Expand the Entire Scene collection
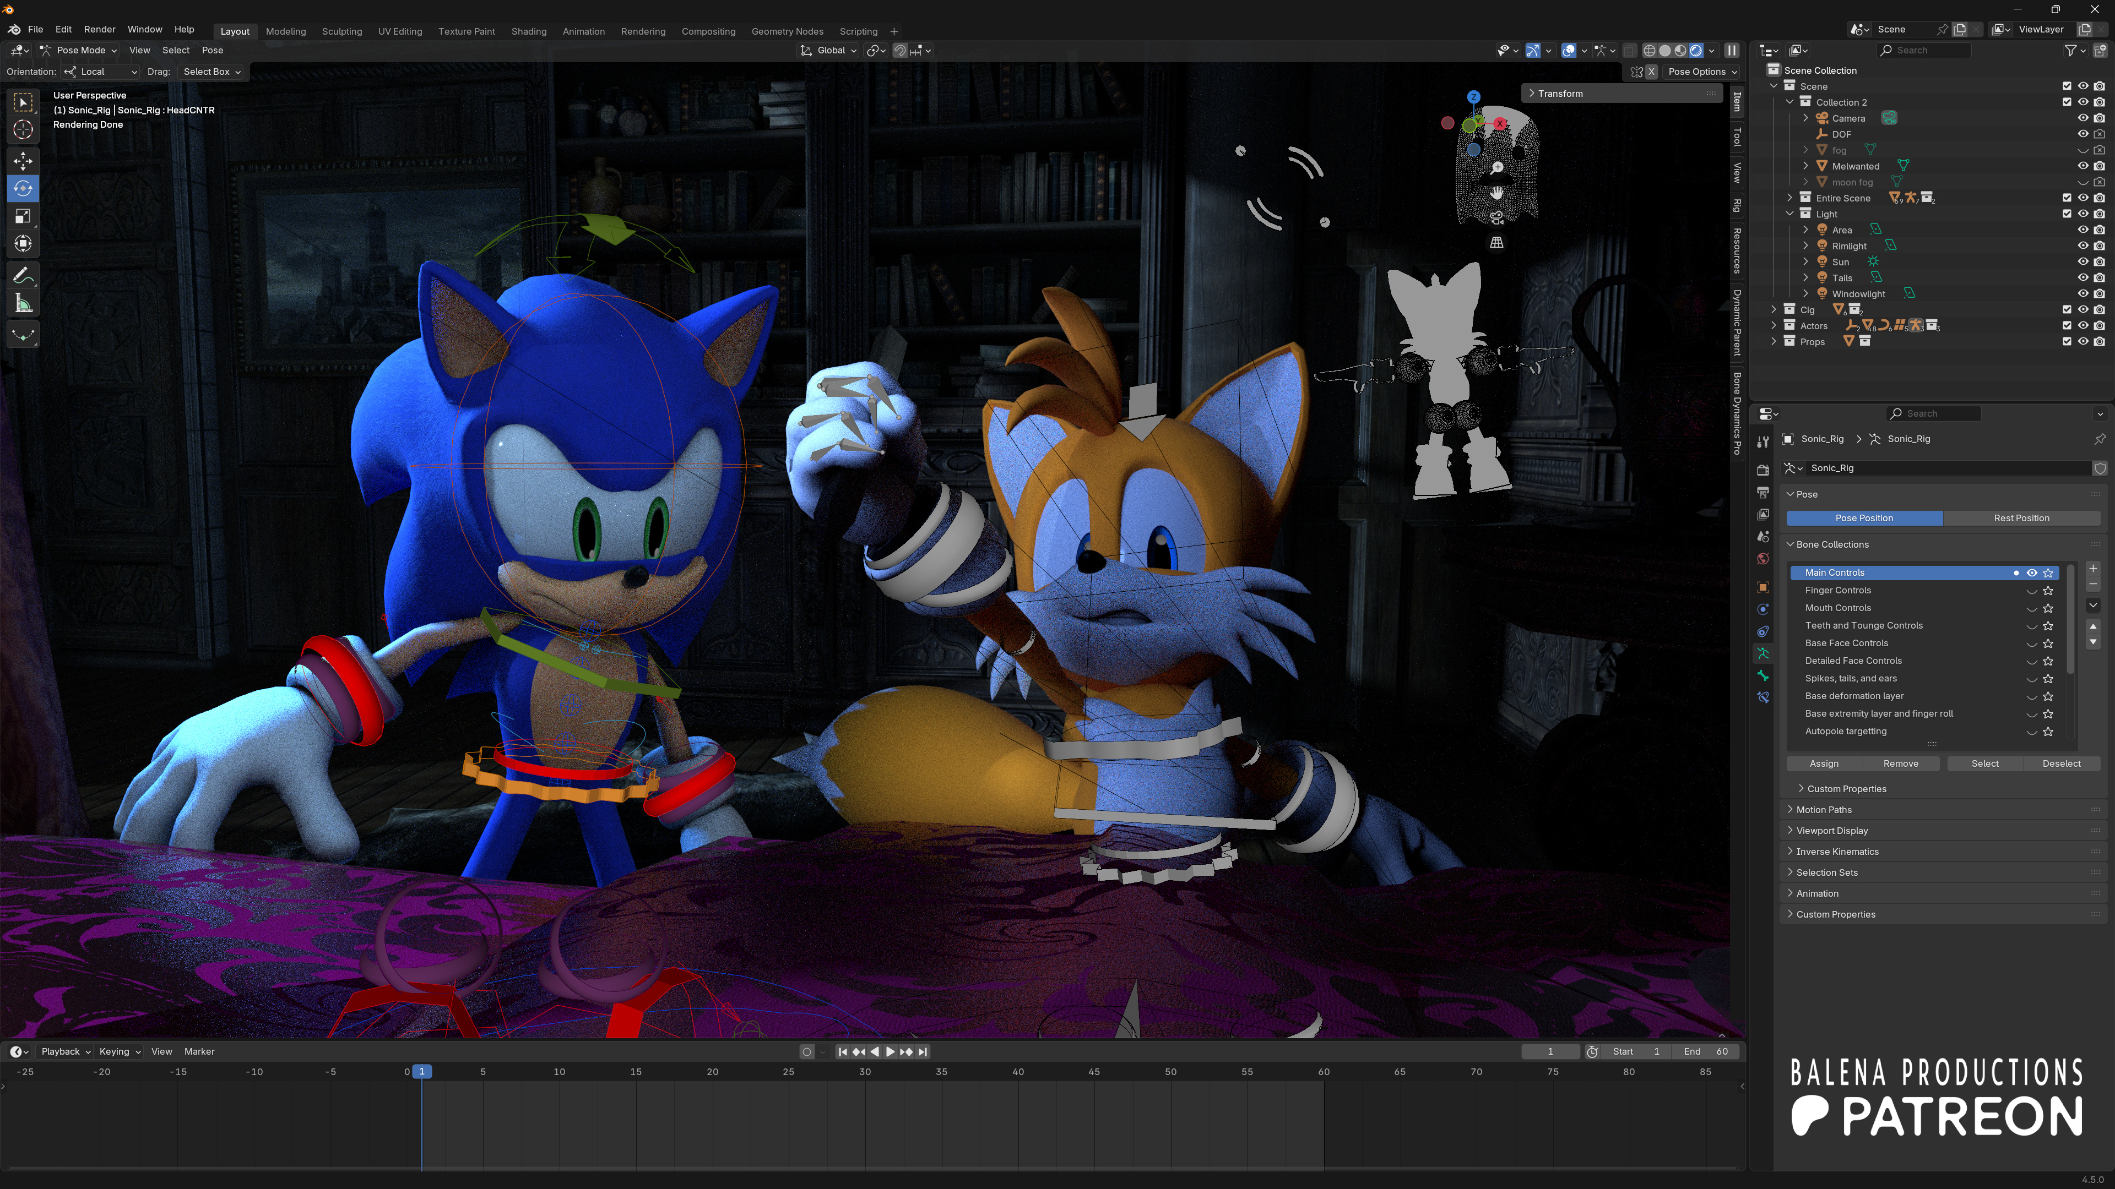The height and width of the screenshot is (1189, 2115). coord(1790,198)
